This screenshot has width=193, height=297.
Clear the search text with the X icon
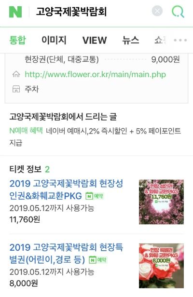157,11
